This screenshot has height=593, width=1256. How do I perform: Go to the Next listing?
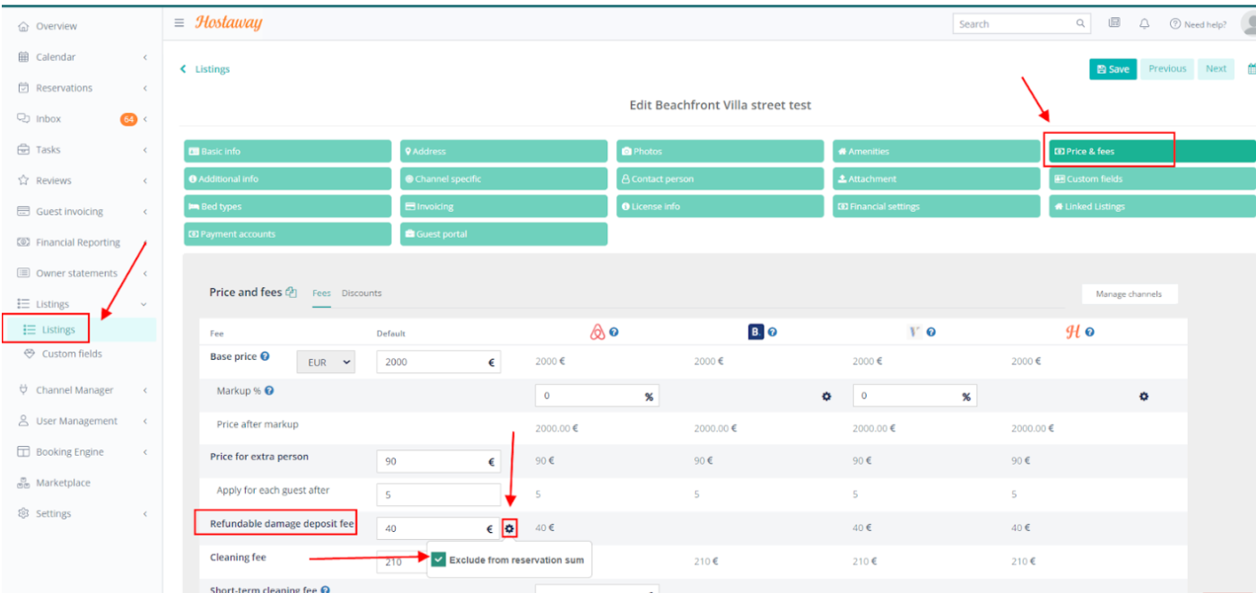pyautogui.click(x=1216, y=69)
